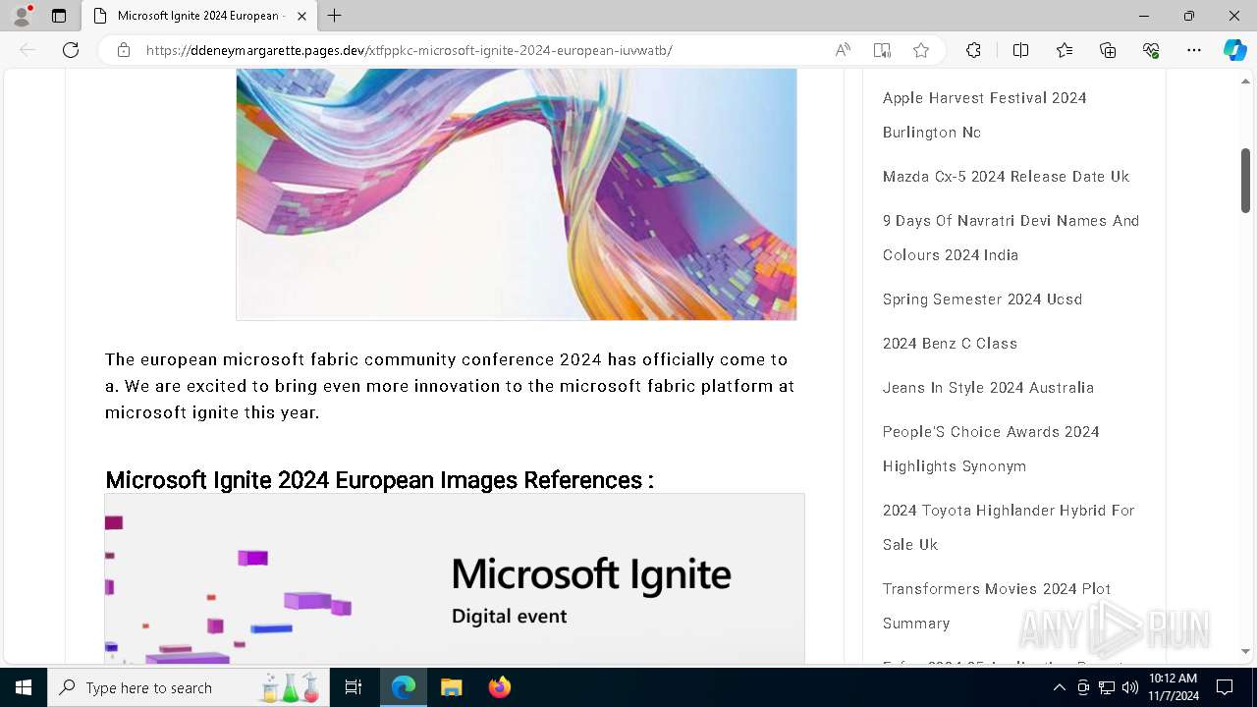This screenshot has height=707, width=1257.
Task: Select the Microsoft Ignite 2024 European tab
Action: [199, 16]
